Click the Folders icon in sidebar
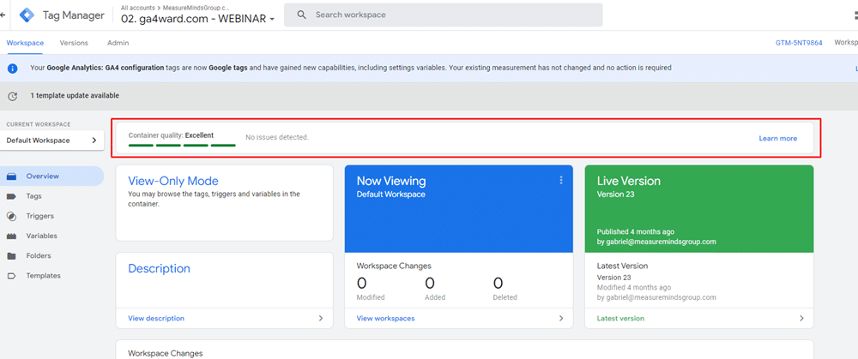 pyautogui.click(x=11, y=255)
